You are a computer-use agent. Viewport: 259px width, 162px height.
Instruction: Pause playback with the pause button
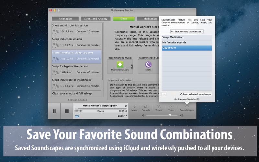[54, 111]
